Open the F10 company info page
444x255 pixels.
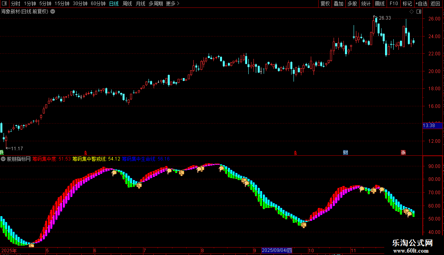tap(394, 4)
